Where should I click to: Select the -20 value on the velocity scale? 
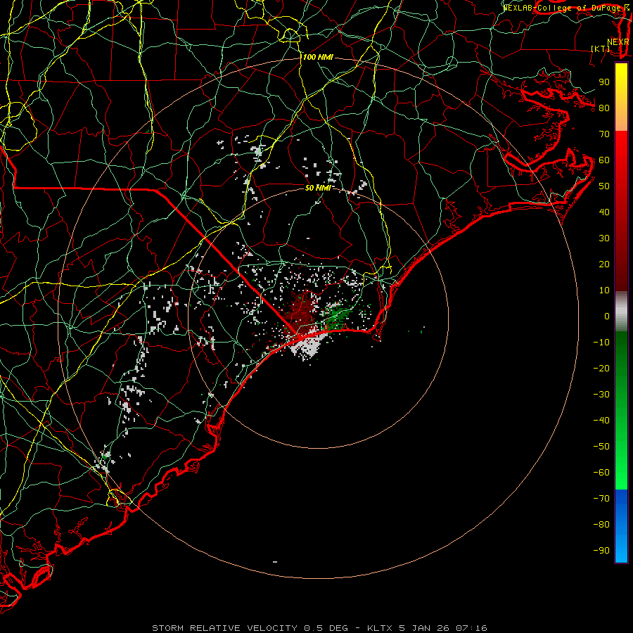[x=601, y=369]
